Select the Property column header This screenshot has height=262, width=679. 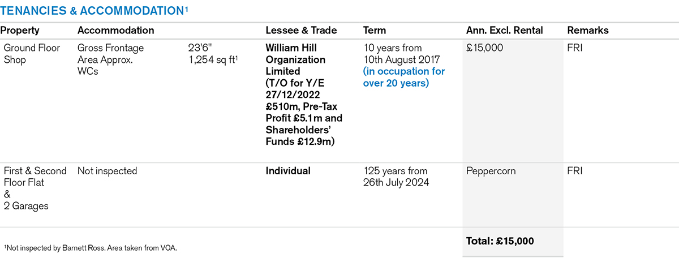pyautogui.click(x=22, y=31)
